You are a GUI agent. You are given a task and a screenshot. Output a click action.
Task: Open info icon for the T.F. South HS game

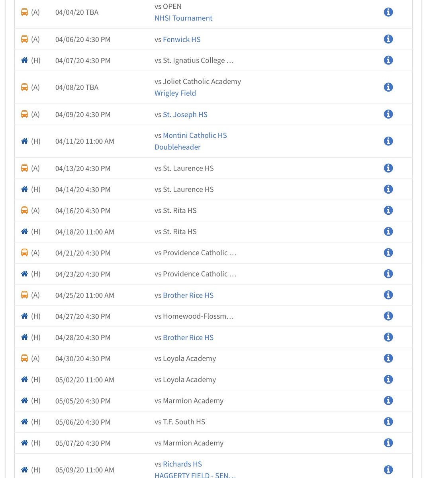(388, 421)
